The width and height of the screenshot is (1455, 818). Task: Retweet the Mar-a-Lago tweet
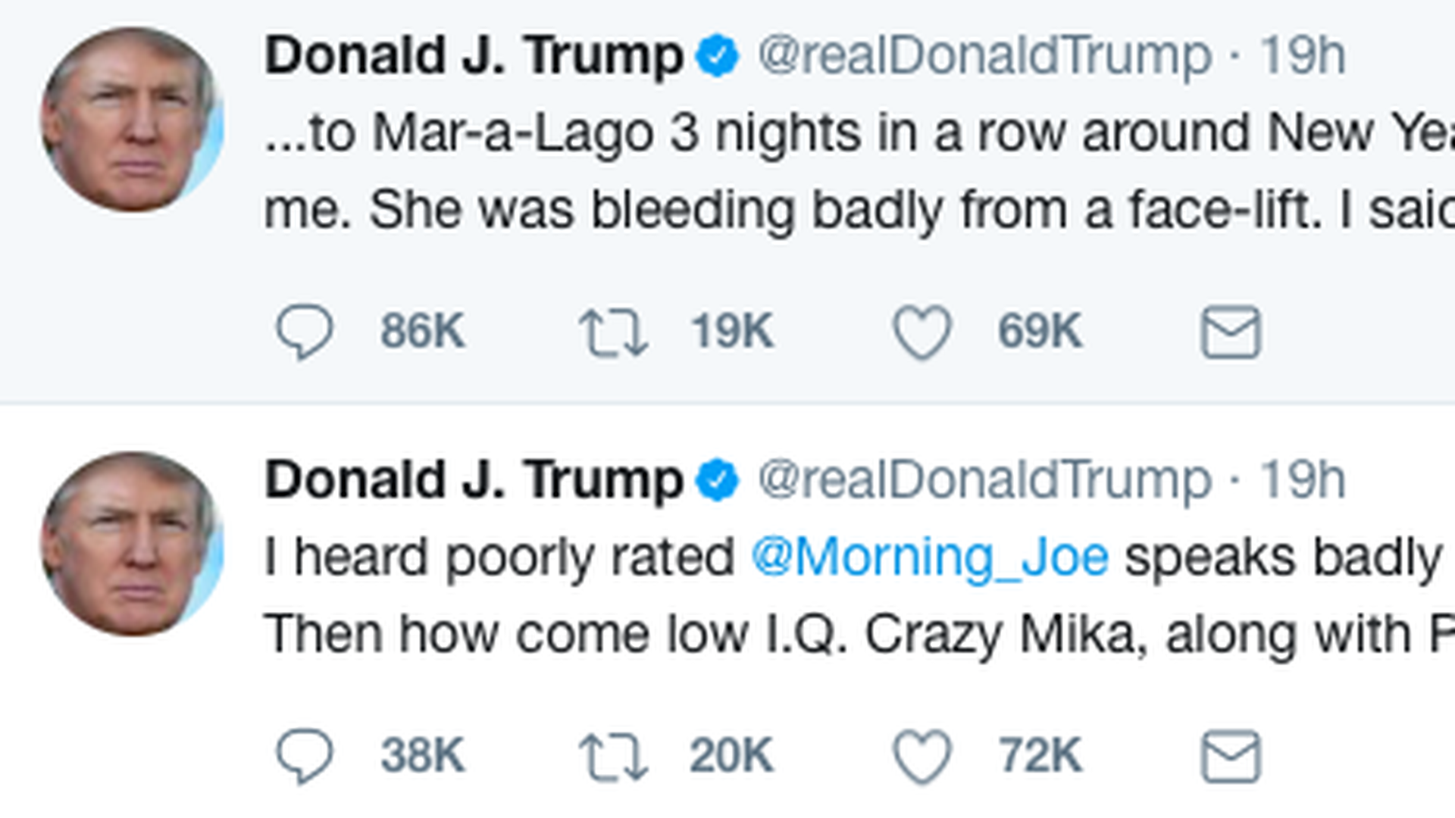tap(613, 333)
